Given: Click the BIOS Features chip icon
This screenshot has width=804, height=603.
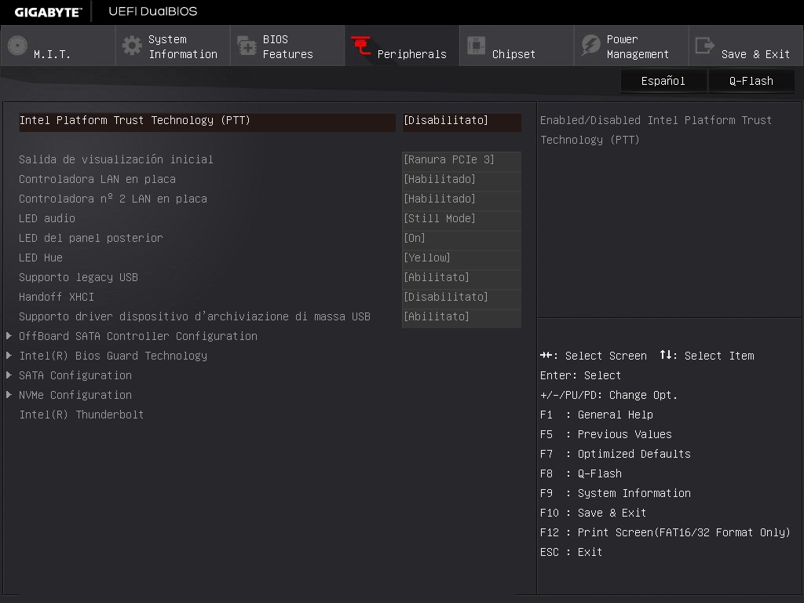Looking at the screenshot, I should point(247,46).
